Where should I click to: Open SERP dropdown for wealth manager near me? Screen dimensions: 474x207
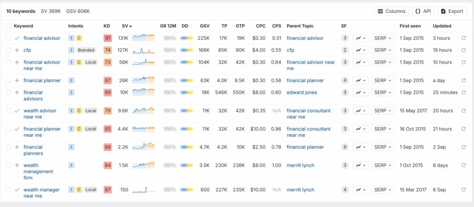click(x=383, y=190)
